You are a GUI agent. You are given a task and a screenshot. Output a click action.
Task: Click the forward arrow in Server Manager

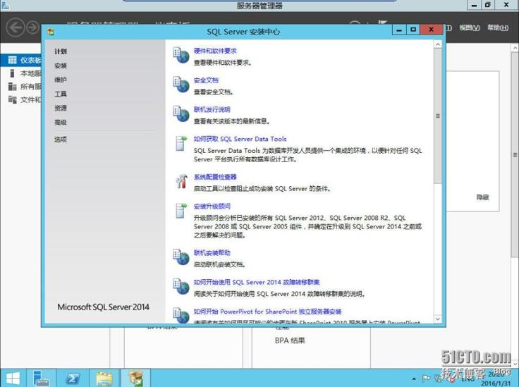[x=32, y=27]
